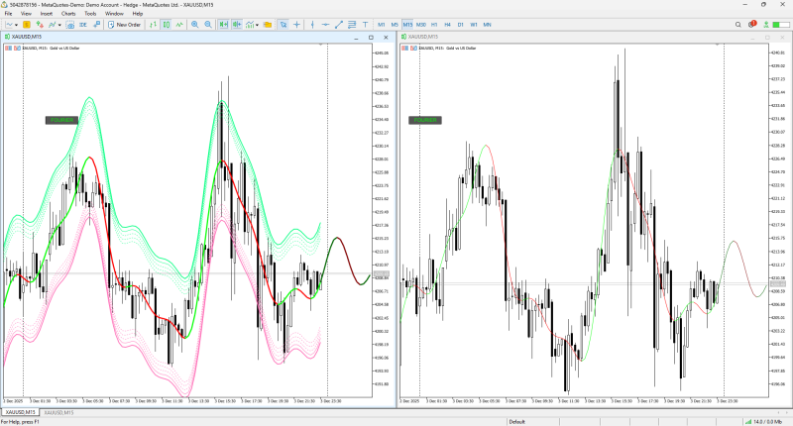Open the Window menu
The image size is (793, 426).
click(x=114, y=14)
